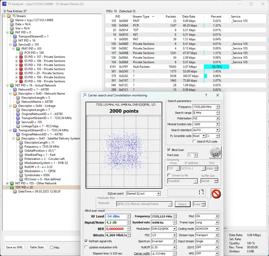Sort by the Data Rate column header
This screenshot has width=269, height=256.
[x=189, y=17]
